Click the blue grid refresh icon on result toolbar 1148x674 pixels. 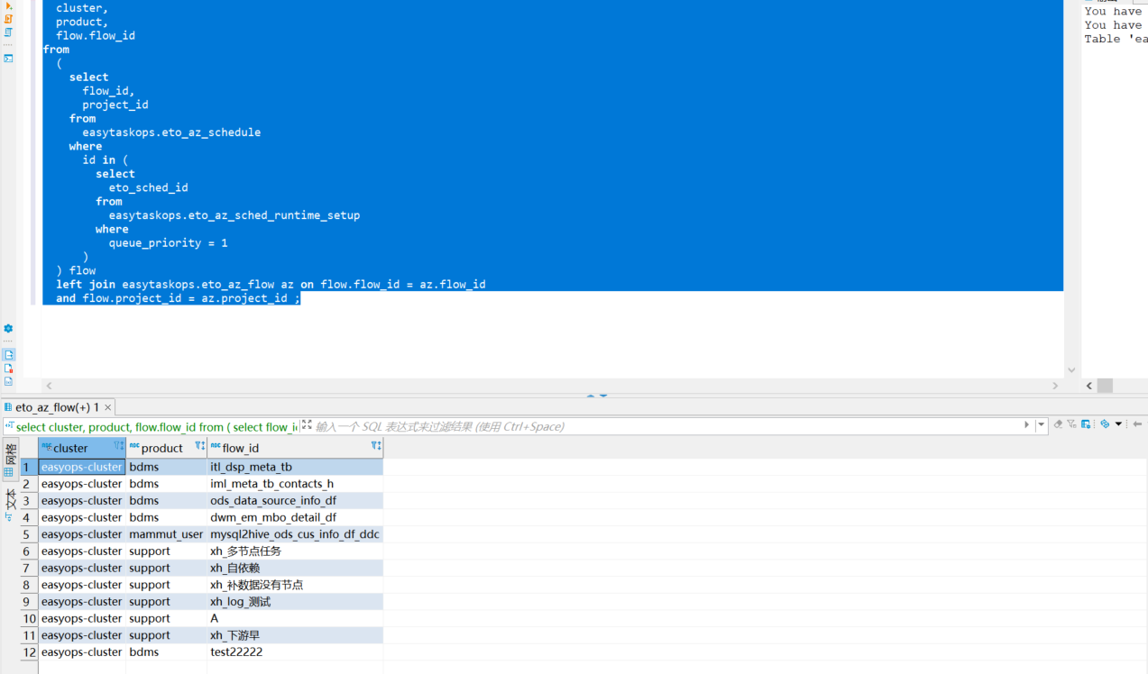point(1086,424)
